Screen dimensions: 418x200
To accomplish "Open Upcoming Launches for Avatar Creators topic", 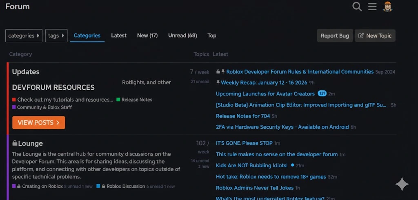I will coord(265,94).
